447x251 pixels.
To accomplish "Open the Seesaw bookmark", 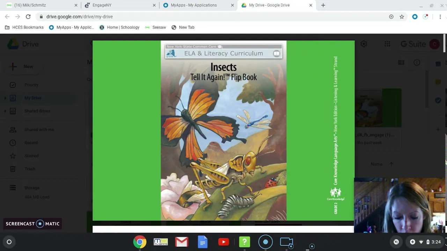I will 155,27.
